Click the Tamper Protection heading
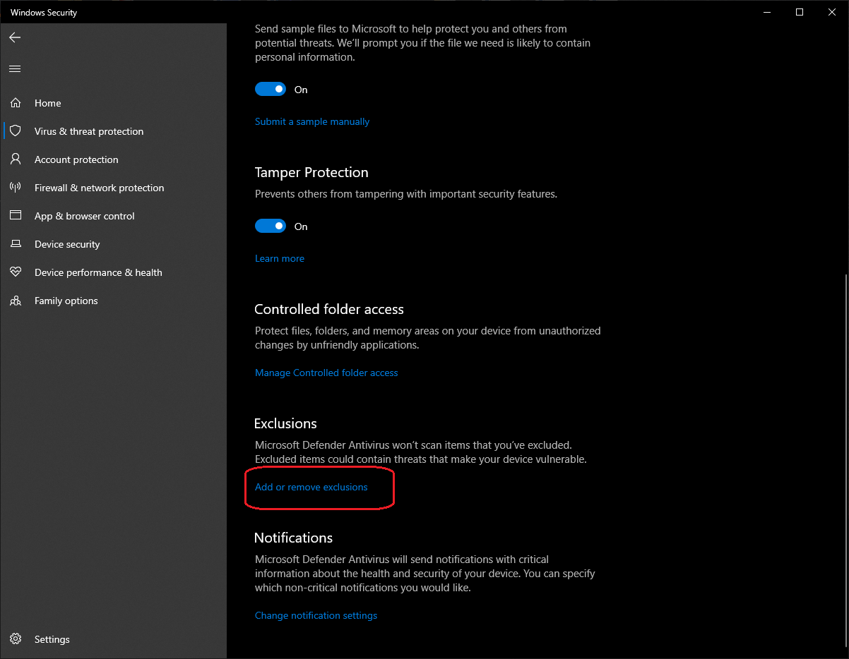 pyautogui.click(x=311, y=172)
